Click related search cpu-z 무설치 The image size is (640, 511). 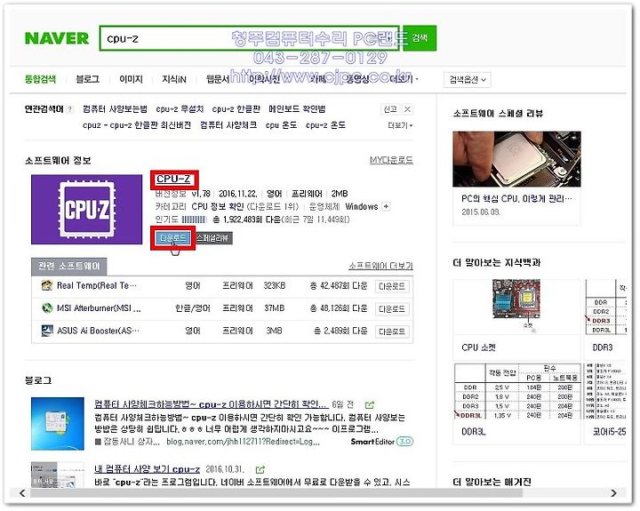(180, 109)
